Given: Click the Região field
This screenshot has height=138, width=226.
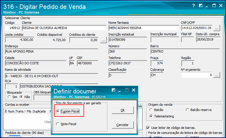Looking at the screenshot, I should coord(188,63).
